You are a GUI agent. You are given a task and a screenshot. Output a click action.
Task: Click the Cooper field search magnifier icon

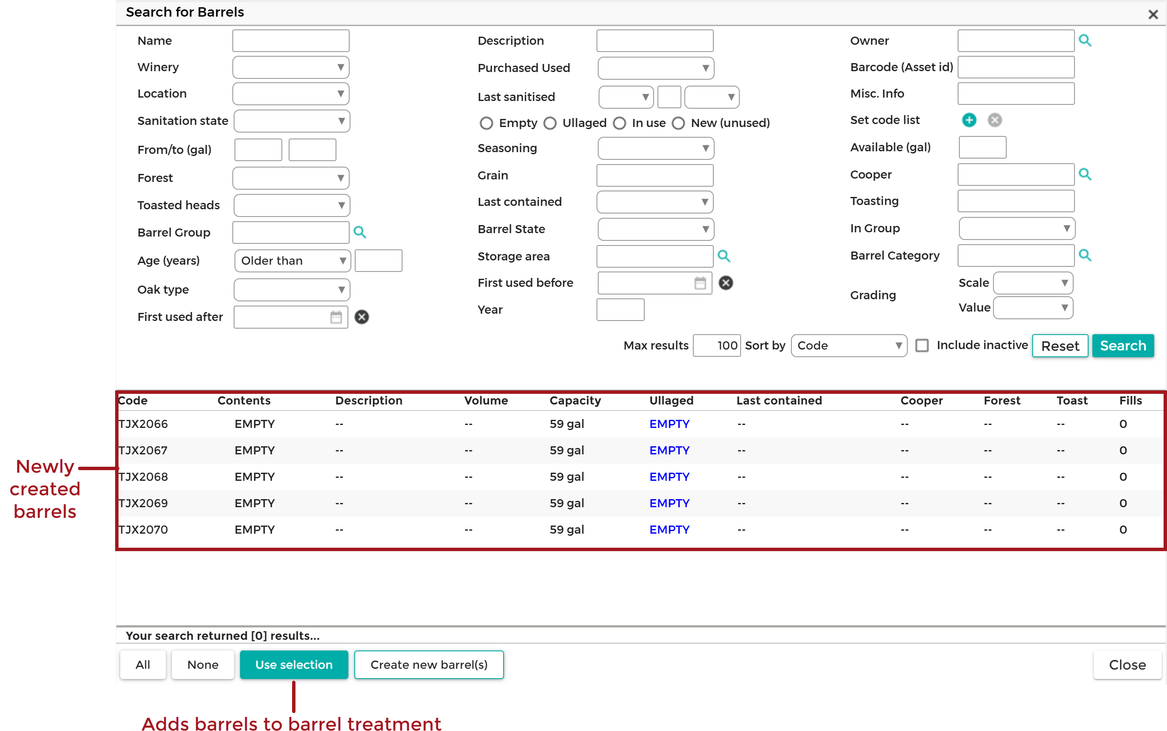[1085, 174]
